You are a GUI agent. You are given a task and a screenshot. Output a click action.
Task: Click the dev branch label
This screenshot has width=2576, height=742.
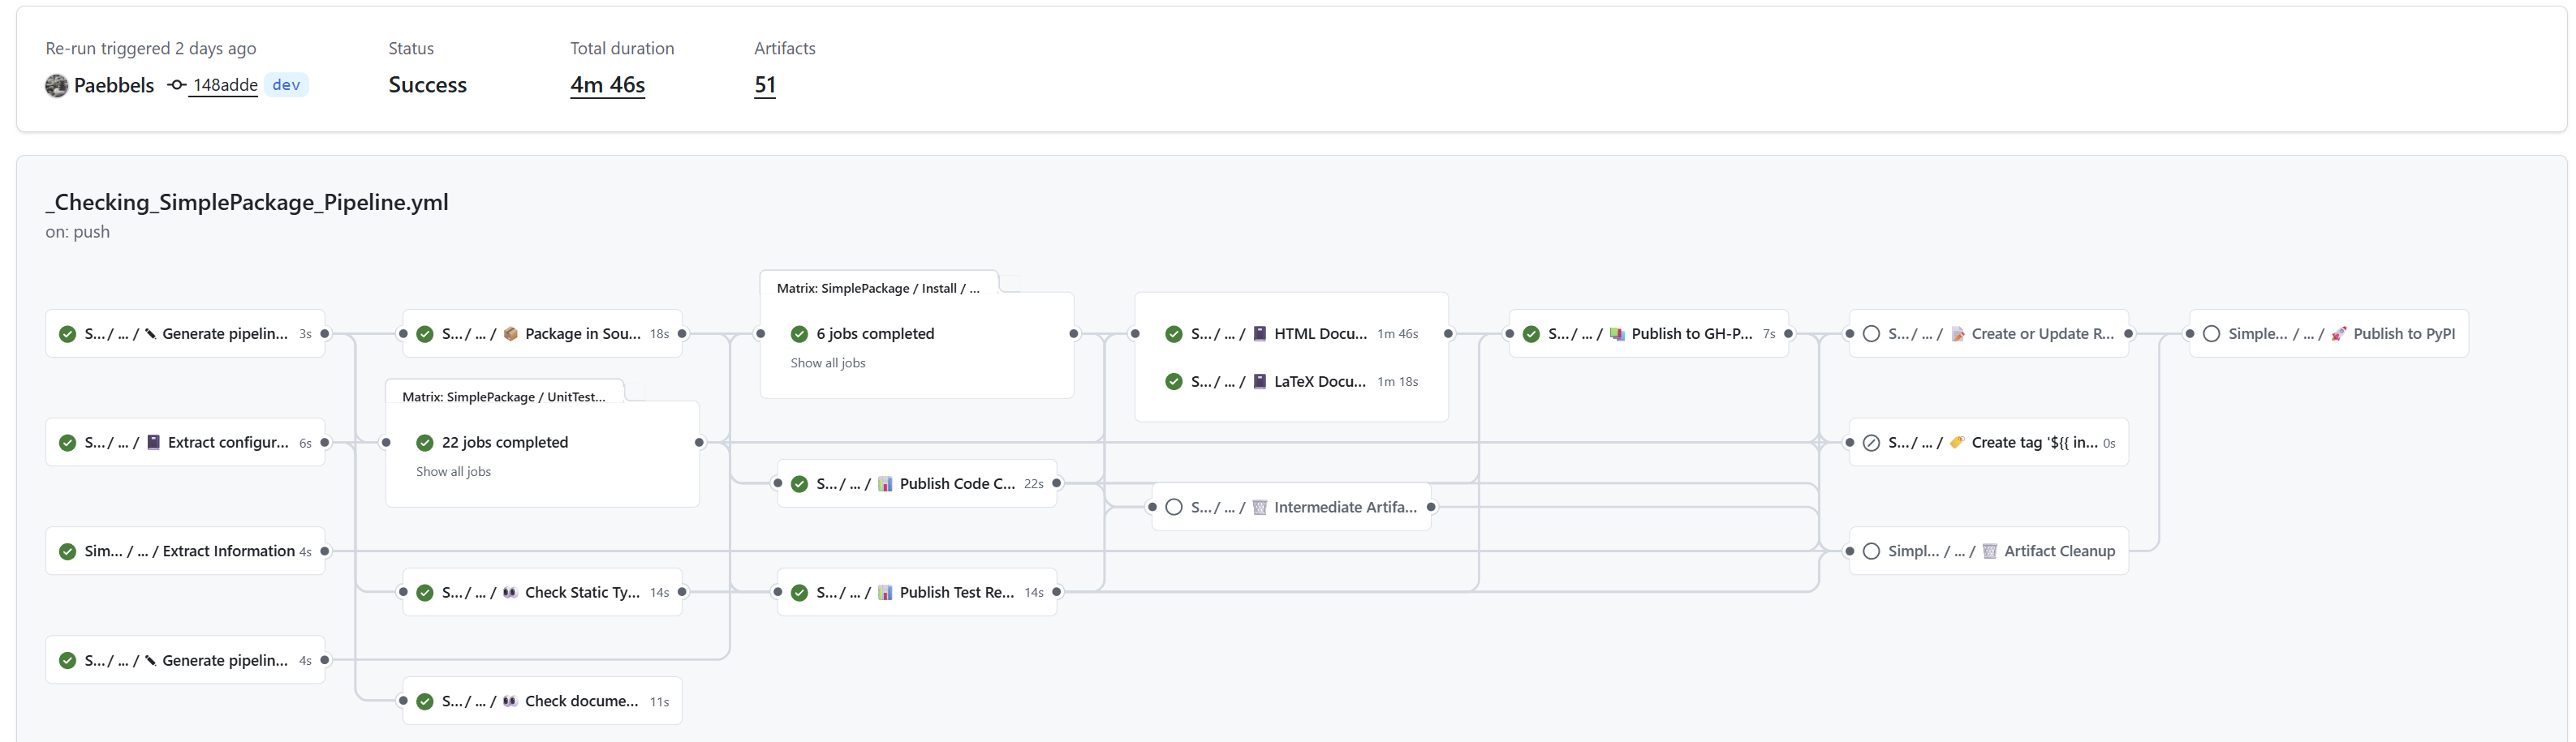[286, 86]
